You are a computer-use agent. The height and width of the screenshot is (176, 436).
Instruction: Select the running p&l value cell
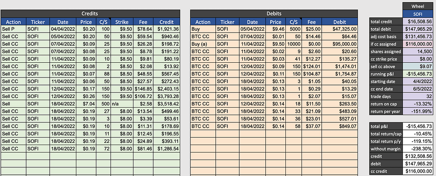[x=418, y=74]
